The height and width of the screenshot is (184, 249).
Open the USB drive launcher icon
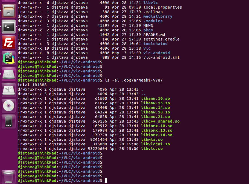pos(9,90)
